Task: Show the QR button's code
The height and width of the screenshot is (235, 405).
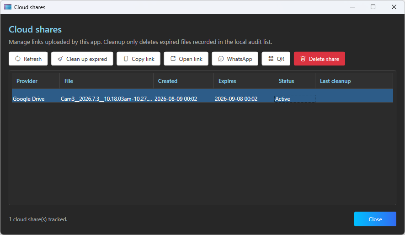Action: tap(276, 59)
